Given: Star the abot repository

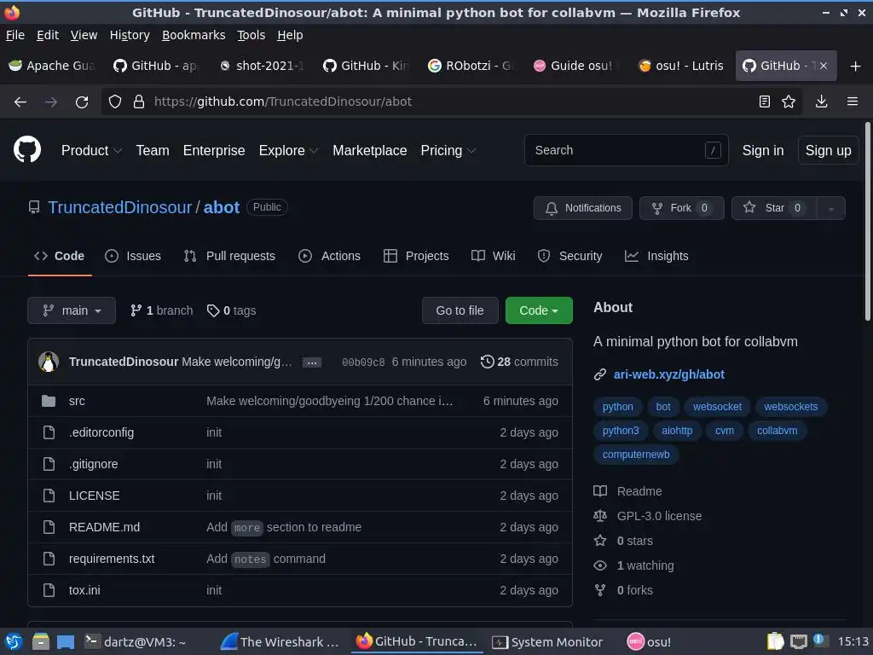Looking at the screenshot, I should point(774,208).
